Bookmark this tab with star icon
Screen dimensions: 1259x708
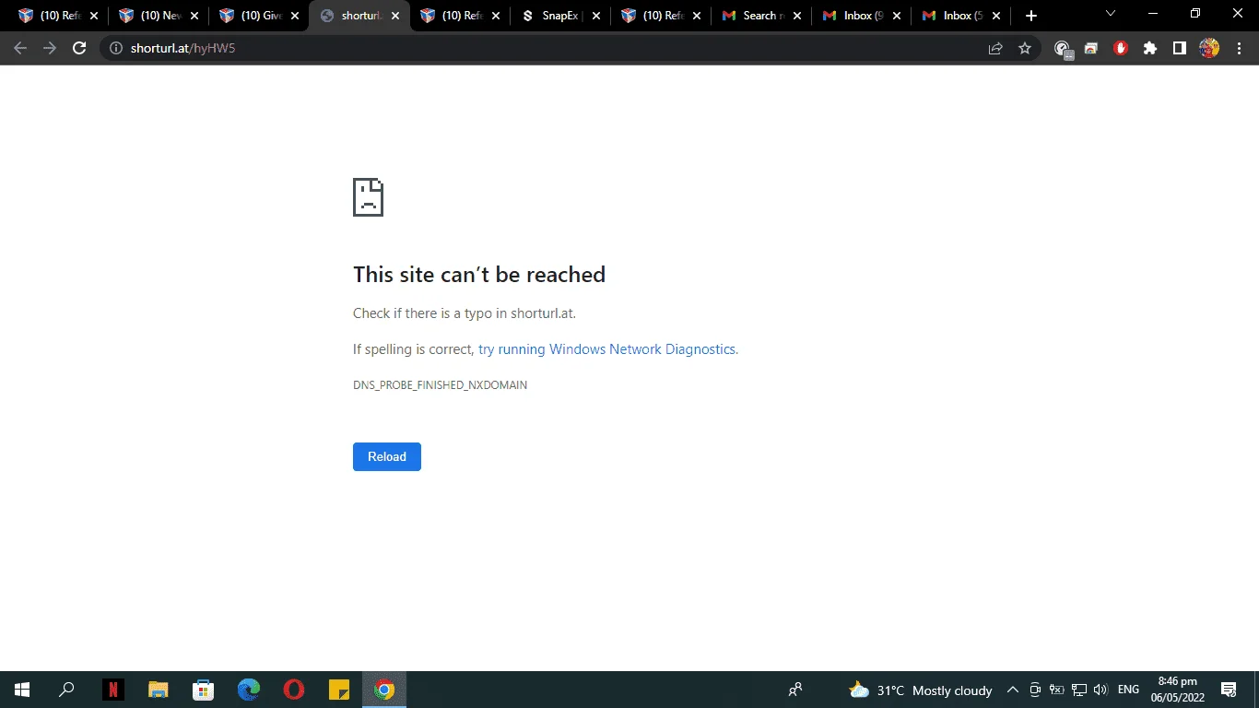[x=1025, y=48]
